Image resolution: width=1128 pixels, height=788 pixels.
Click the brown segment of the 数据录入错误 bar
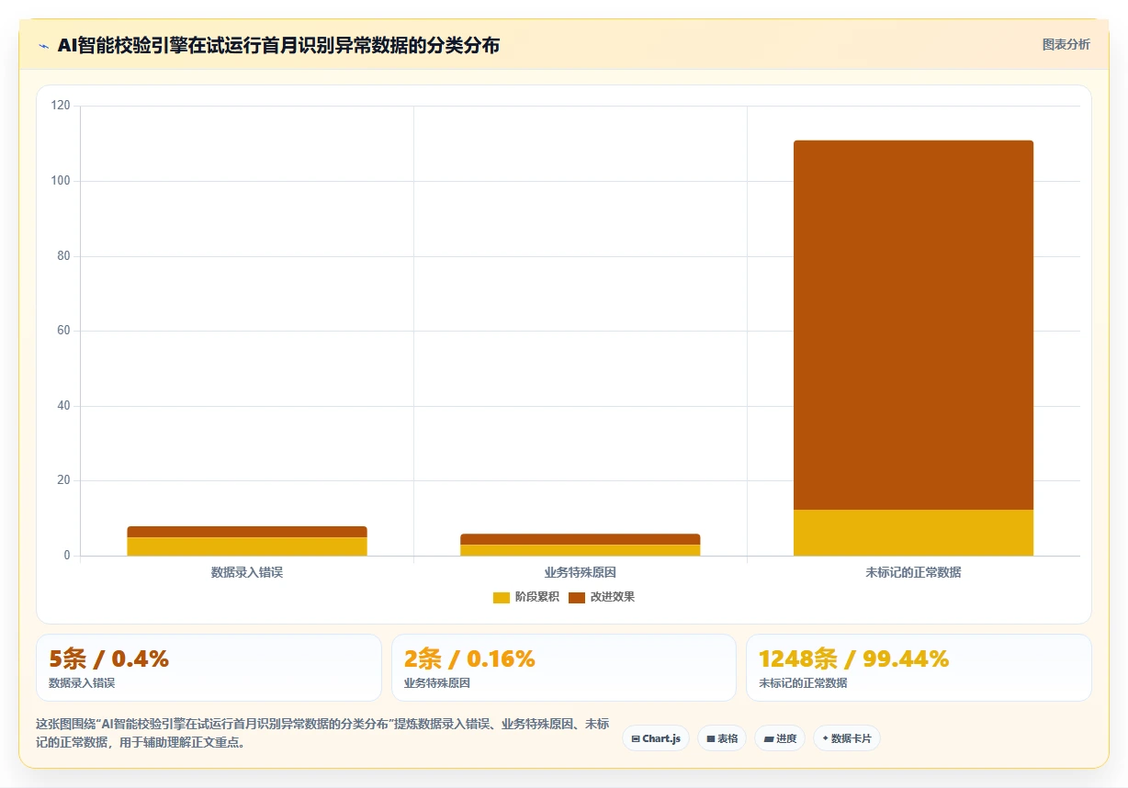click(247, 532)
